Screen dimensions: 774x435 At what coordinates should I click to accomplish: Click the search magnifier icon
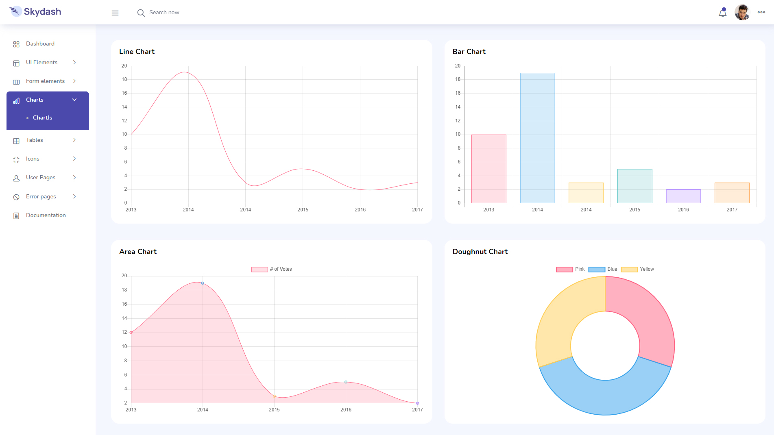tap(141, 13)
